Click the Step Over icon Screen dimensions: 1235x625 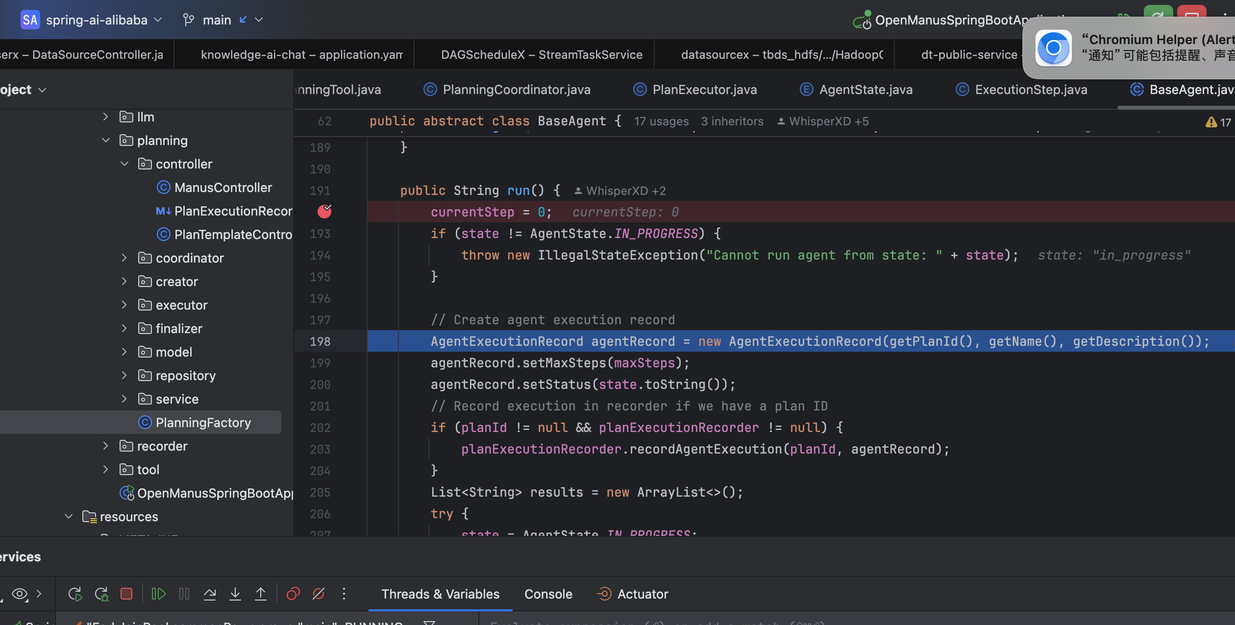(x=210, y=594)
